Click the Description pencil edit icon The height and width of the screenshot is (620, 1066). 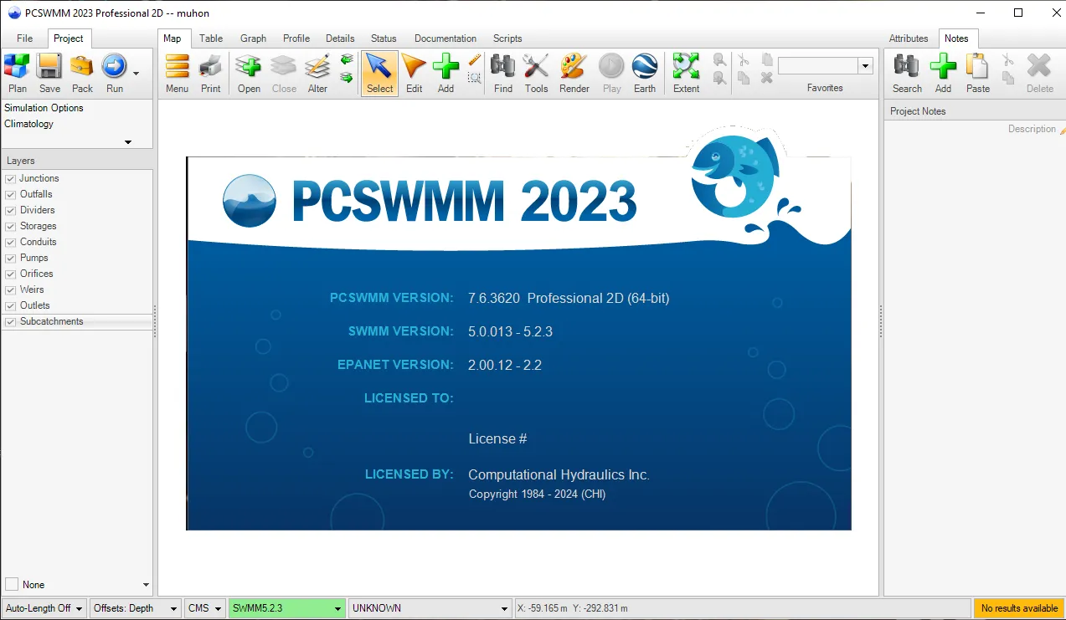point(1063,131)
